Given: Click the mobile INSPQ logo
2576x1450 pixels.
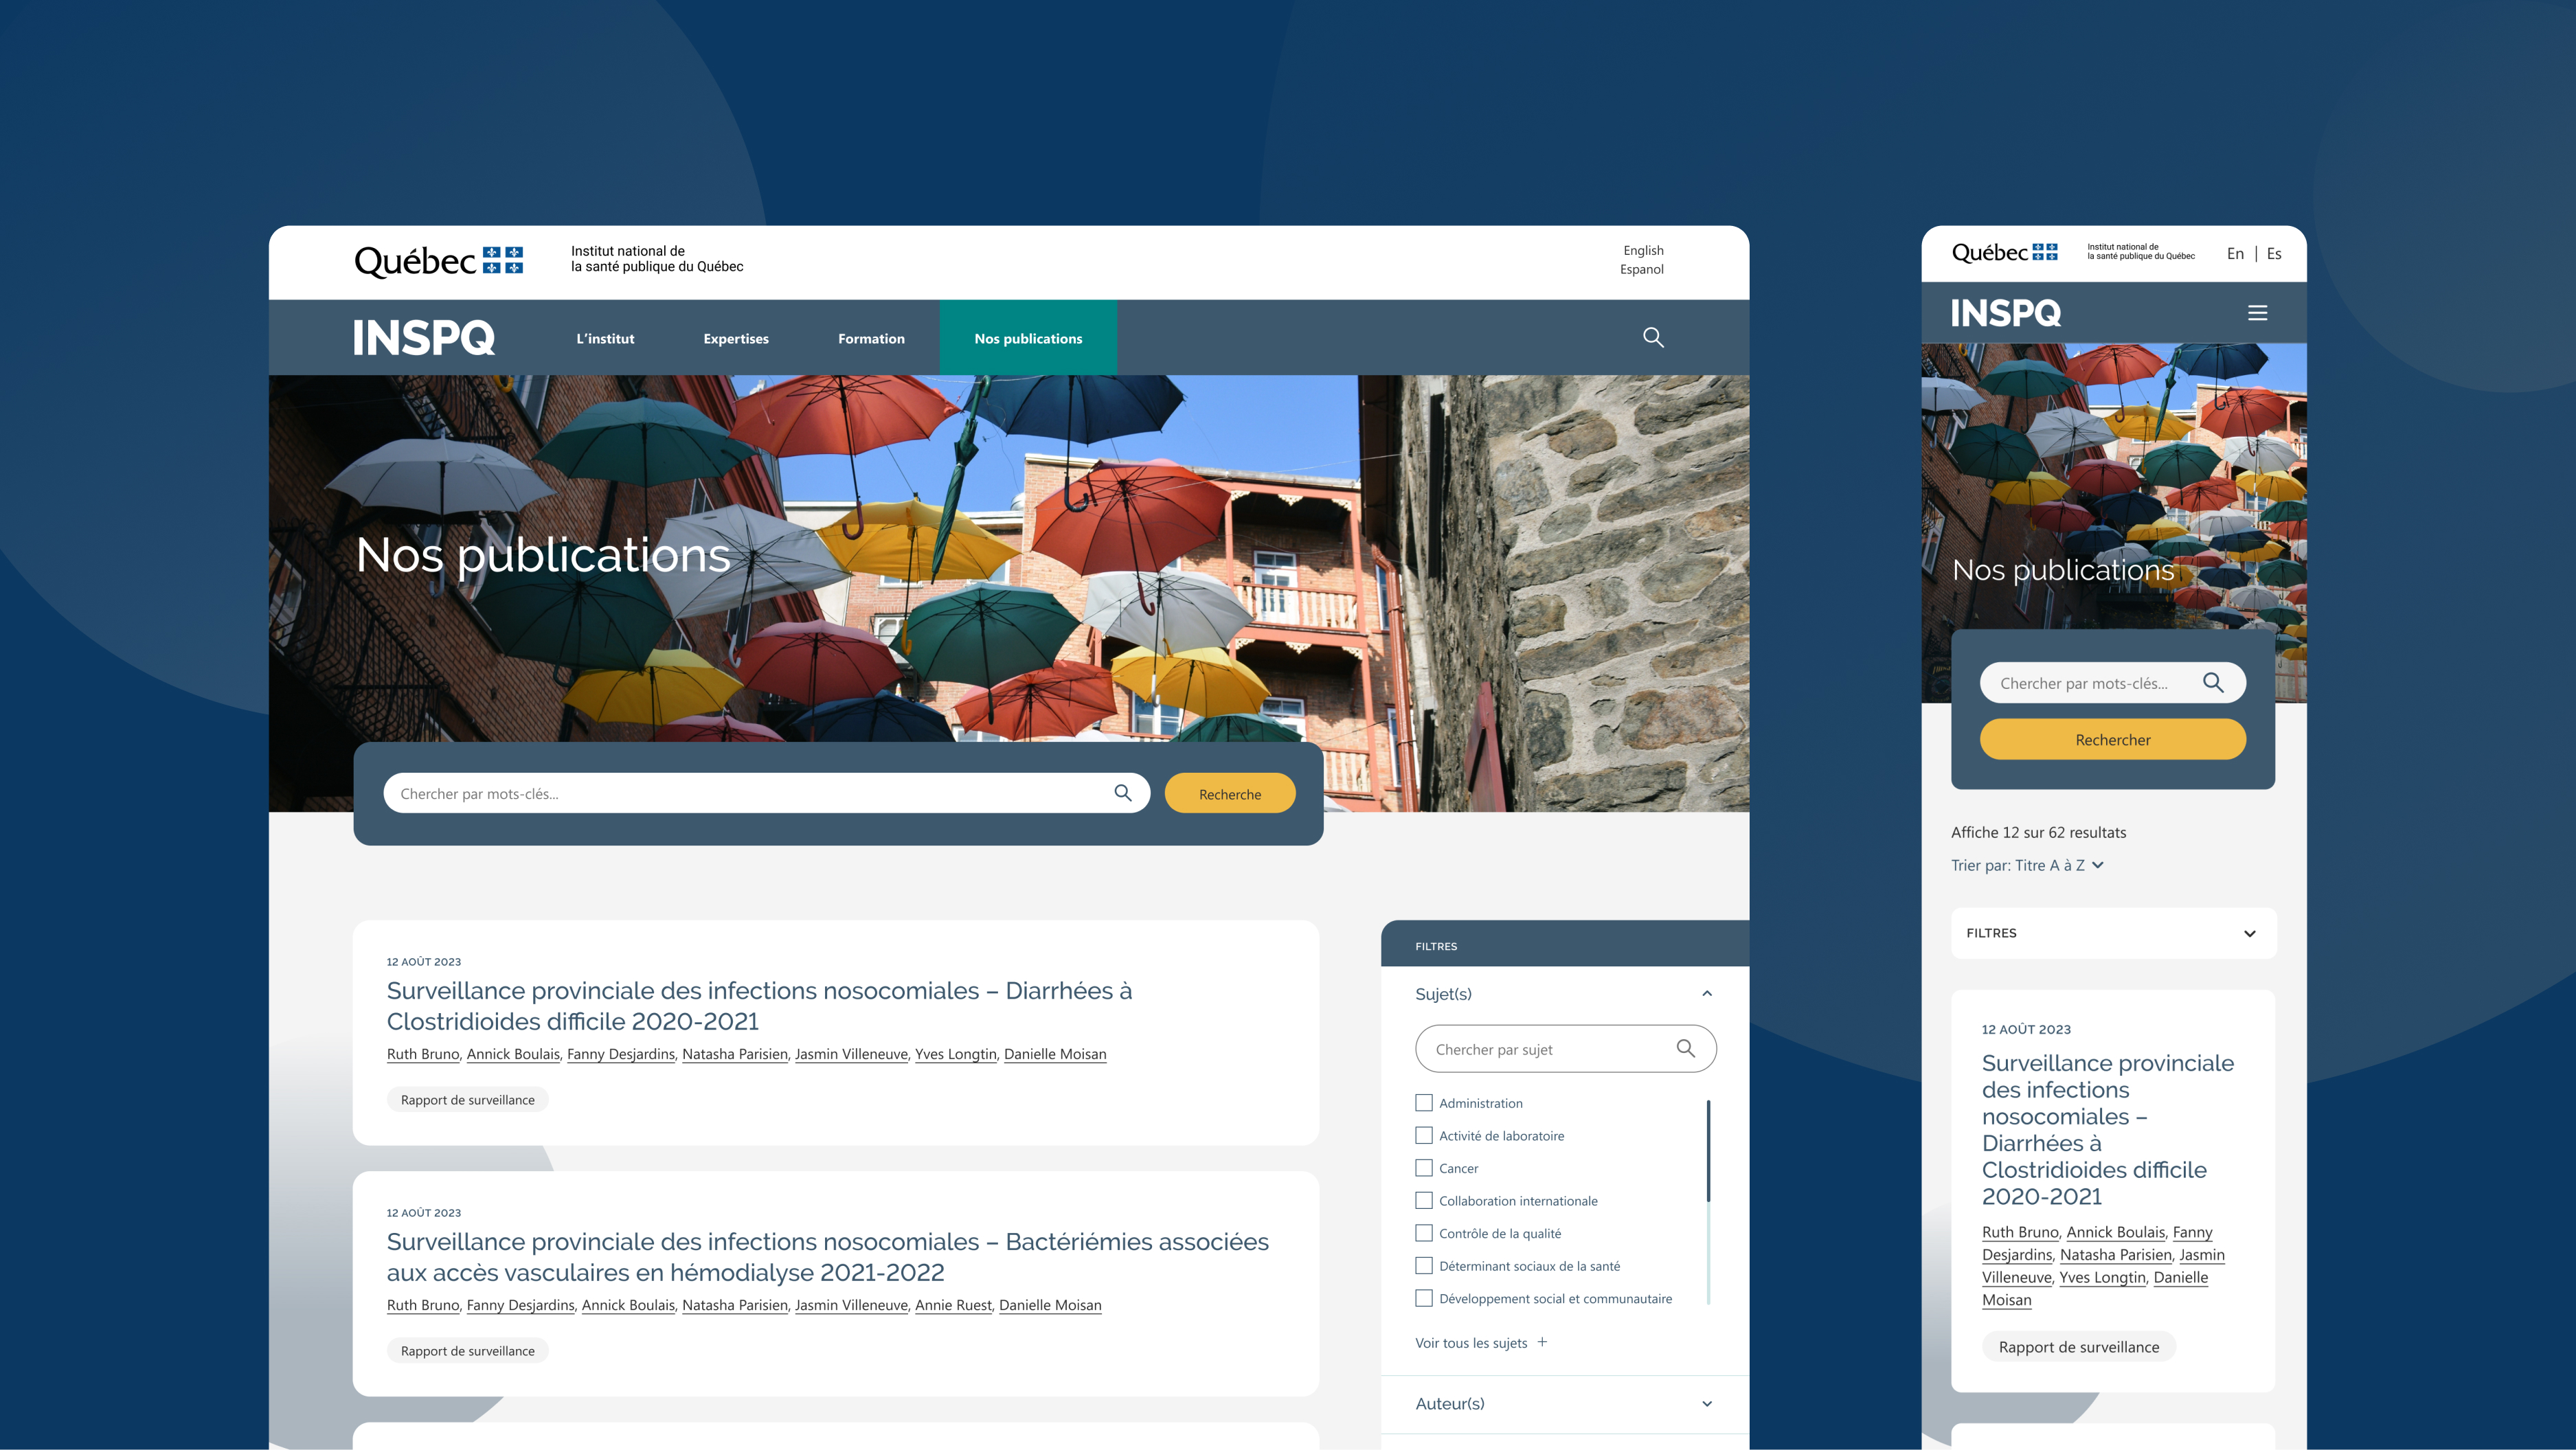Looking at the screenshot, I should (2005, 313).
